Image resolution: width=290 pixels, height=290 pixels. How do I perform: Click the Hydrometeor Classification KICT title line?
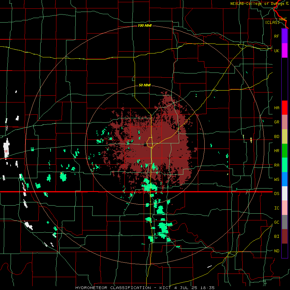145,288
